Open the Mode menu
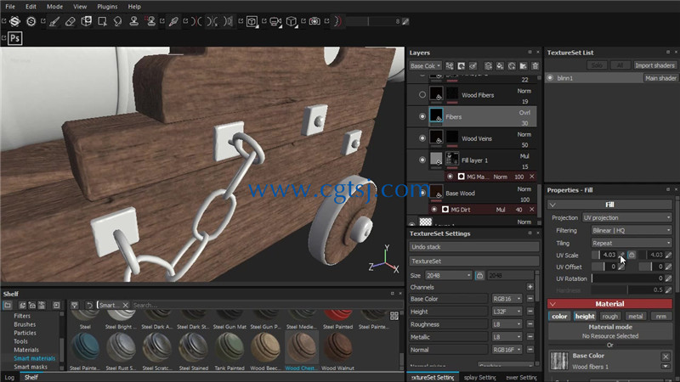680x382 pixels. point(54,7)
